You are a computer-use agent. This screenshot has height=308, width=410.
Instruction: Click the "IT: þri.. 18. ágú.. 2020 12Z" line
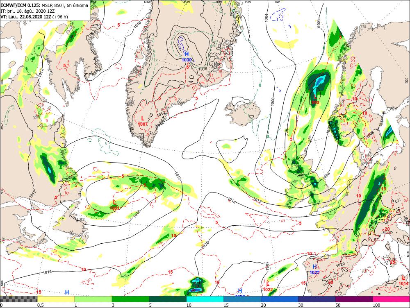(27, 11)
